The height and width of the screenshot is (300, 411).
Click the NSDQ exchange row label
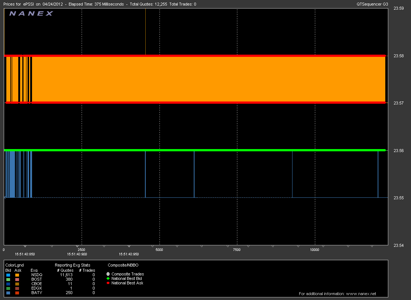point(37,275)
